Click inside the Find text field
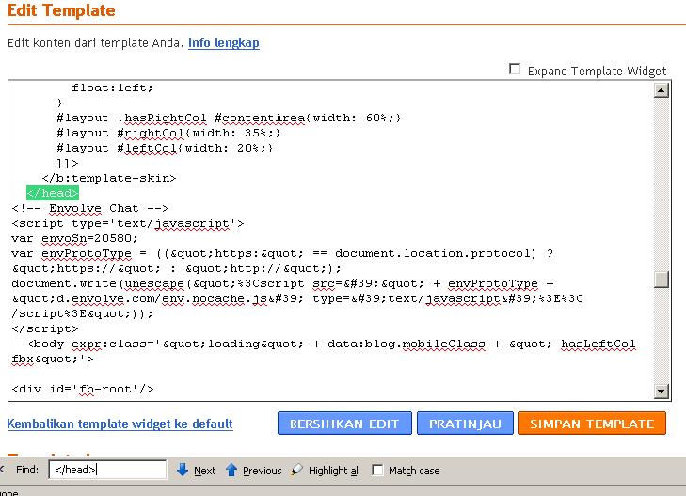Screen dimensions: 686x496 (x=107, y=470)
